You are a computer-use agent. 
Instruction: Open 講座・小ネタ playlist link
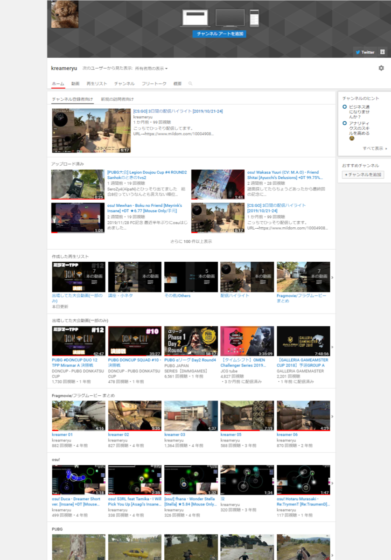click(x=120, y=295)
